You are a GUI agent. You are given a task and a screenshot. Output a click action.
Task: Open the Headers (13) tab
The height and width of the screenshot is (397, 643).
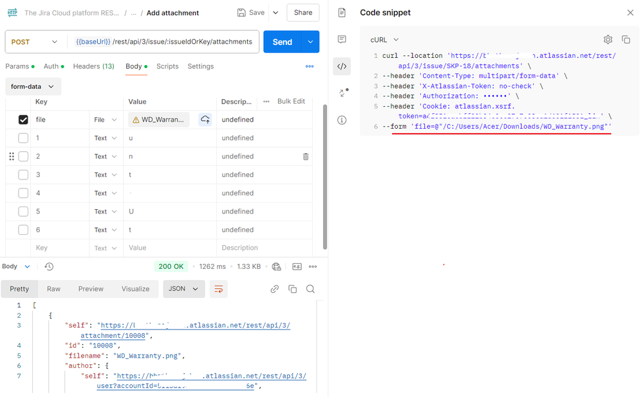point(93,66)
